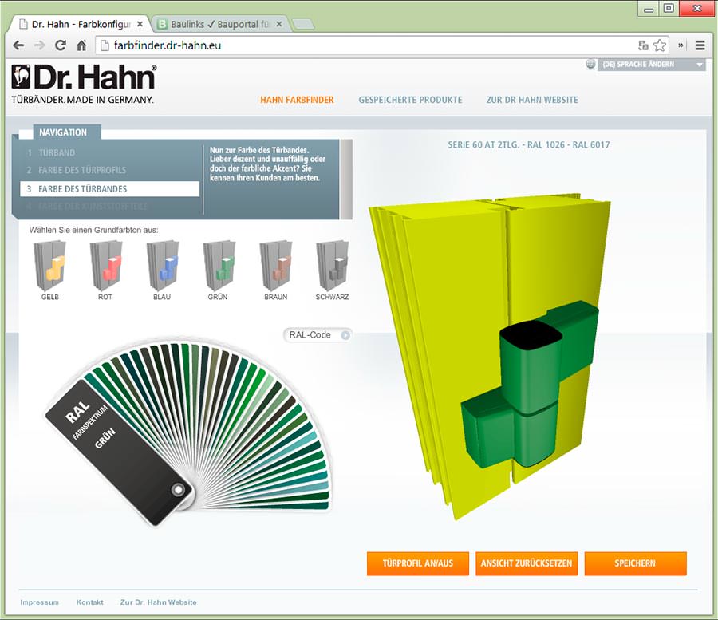Open the Hahn Farbfinder menu item
The image size is (718, 620).
click(x=298, y=100)
